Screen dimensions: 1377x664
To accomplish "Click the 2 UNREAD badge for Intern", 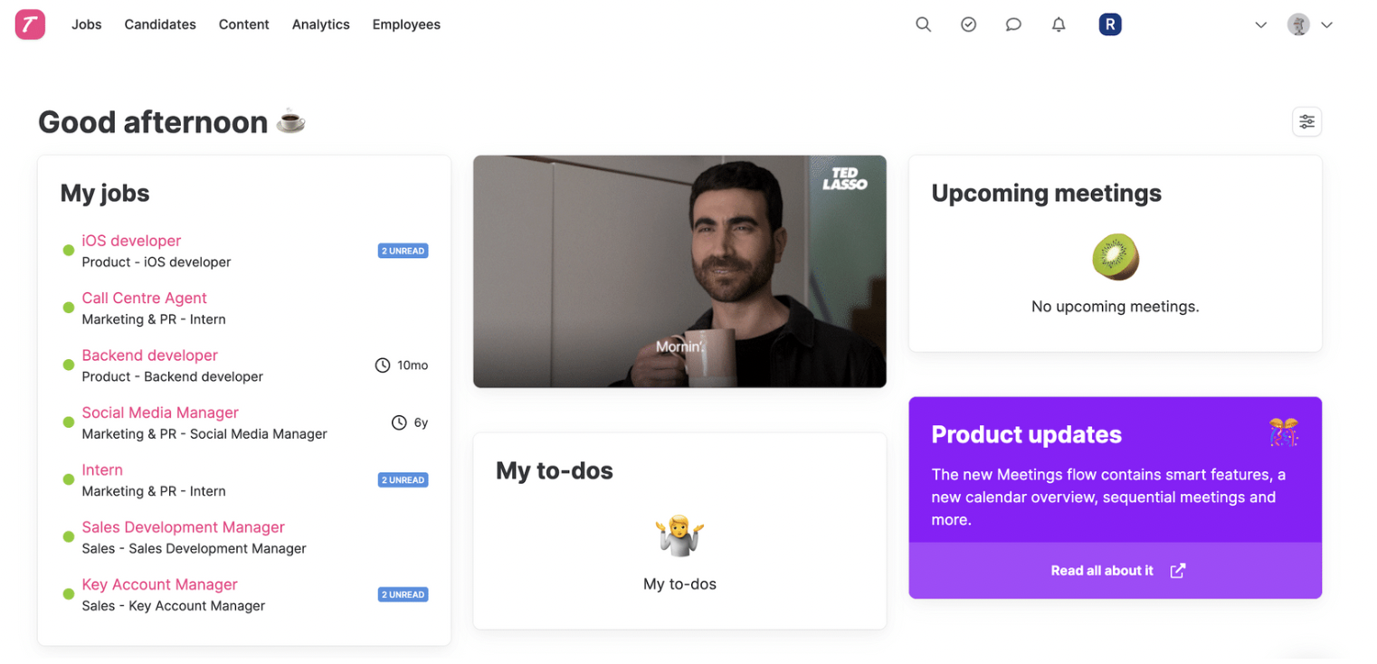I will pyautogui.click(x=403, y=479).
